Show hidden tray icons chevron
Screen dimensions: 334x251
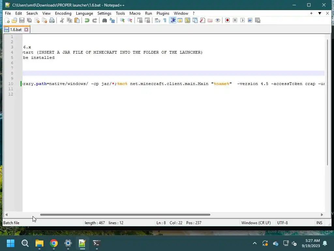point(254,243)
